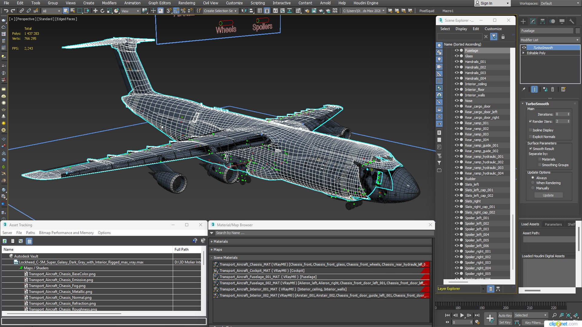Toggle the Scene Explorer selection filter icon
This screenshot has height=327, width=582.
point(494,37)
